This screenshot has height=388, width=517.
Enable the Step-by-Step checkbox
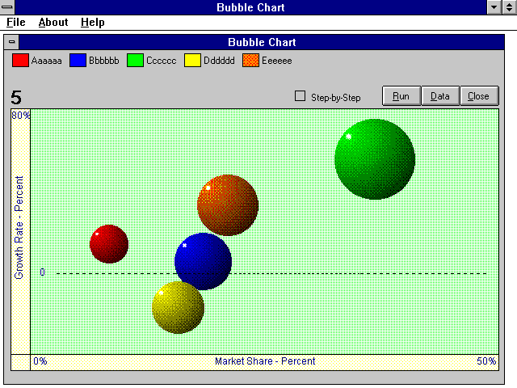point(301,96)
